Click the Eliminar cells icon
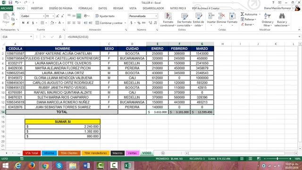302x170 pixels. point(221,16)
